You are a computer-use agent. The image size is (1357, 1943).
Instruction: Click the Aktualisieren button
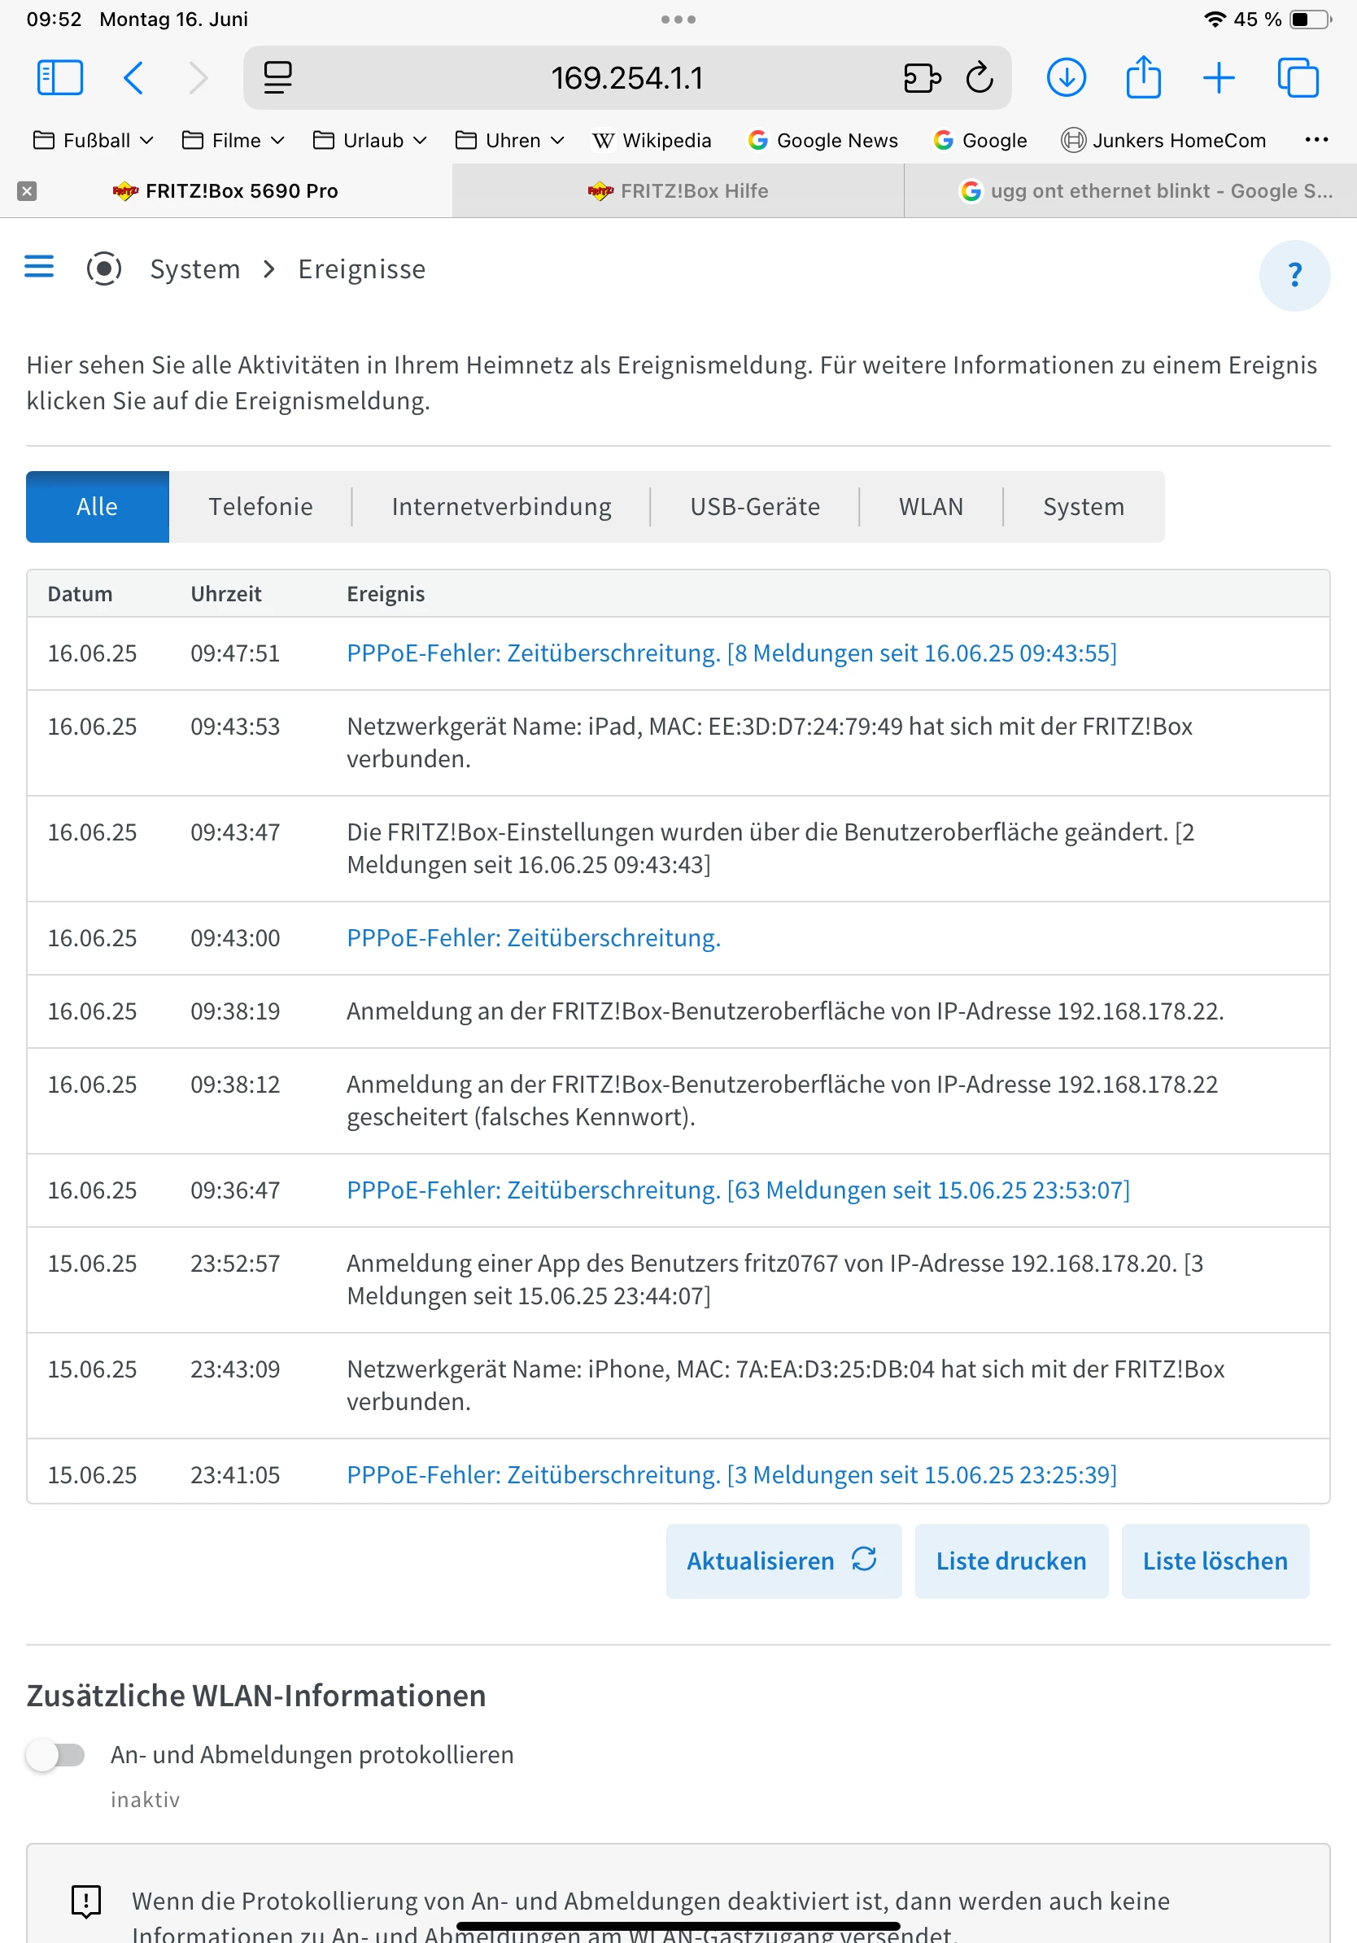[783, 1561]
